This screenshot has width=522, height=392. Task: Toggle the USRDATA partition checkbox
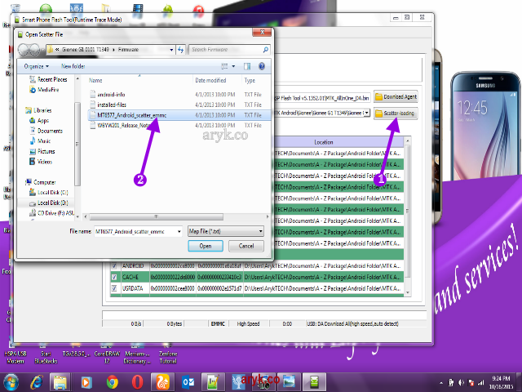114,288
